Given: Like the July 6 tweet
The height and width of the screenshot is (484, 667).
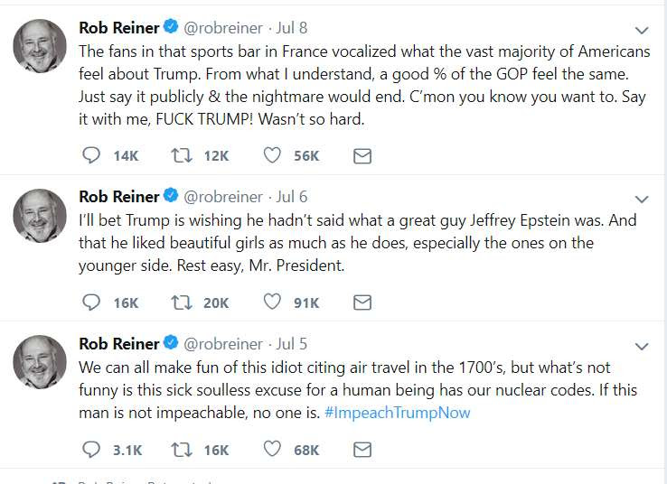Looking at the screenshot, I should pyautogui.click(x=272, y=302).
